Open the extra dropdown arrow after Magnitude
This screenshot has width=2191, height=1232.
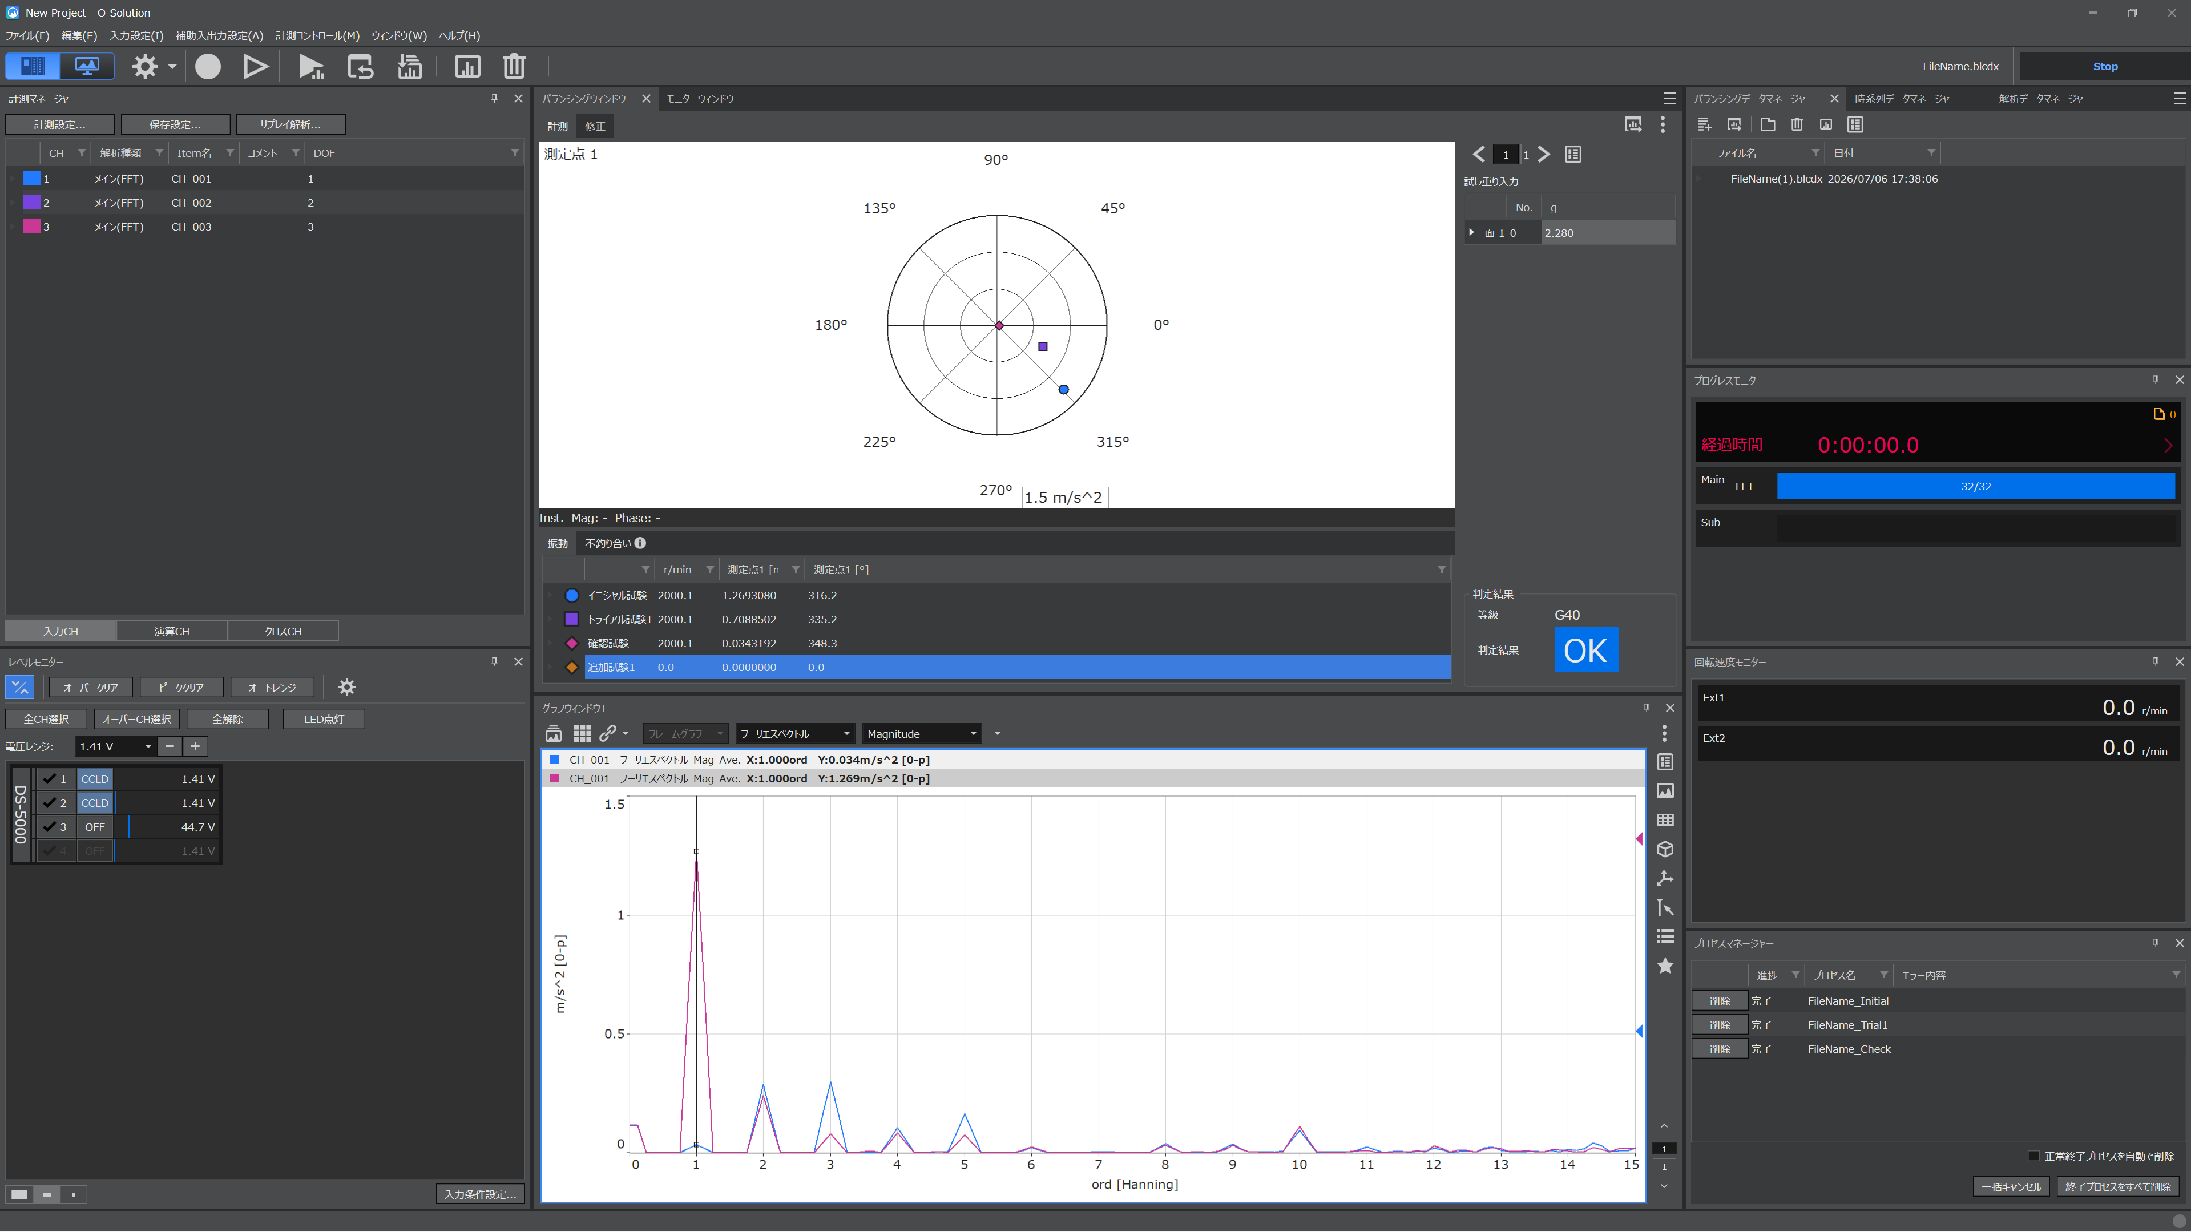click(997, 734)
